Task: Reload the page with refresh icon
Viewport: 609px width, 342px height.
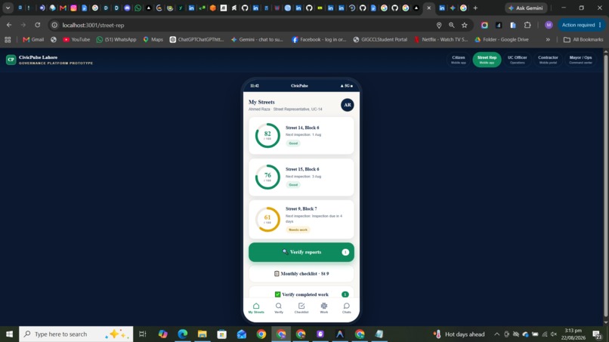Action: click(37, 25)
